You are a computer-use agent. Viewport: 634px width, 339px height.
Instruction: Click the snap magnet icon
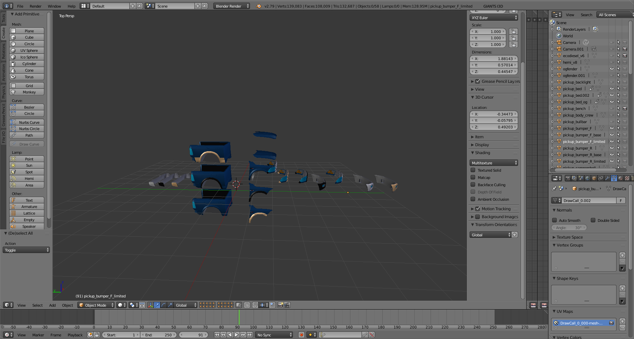(255, 305)
